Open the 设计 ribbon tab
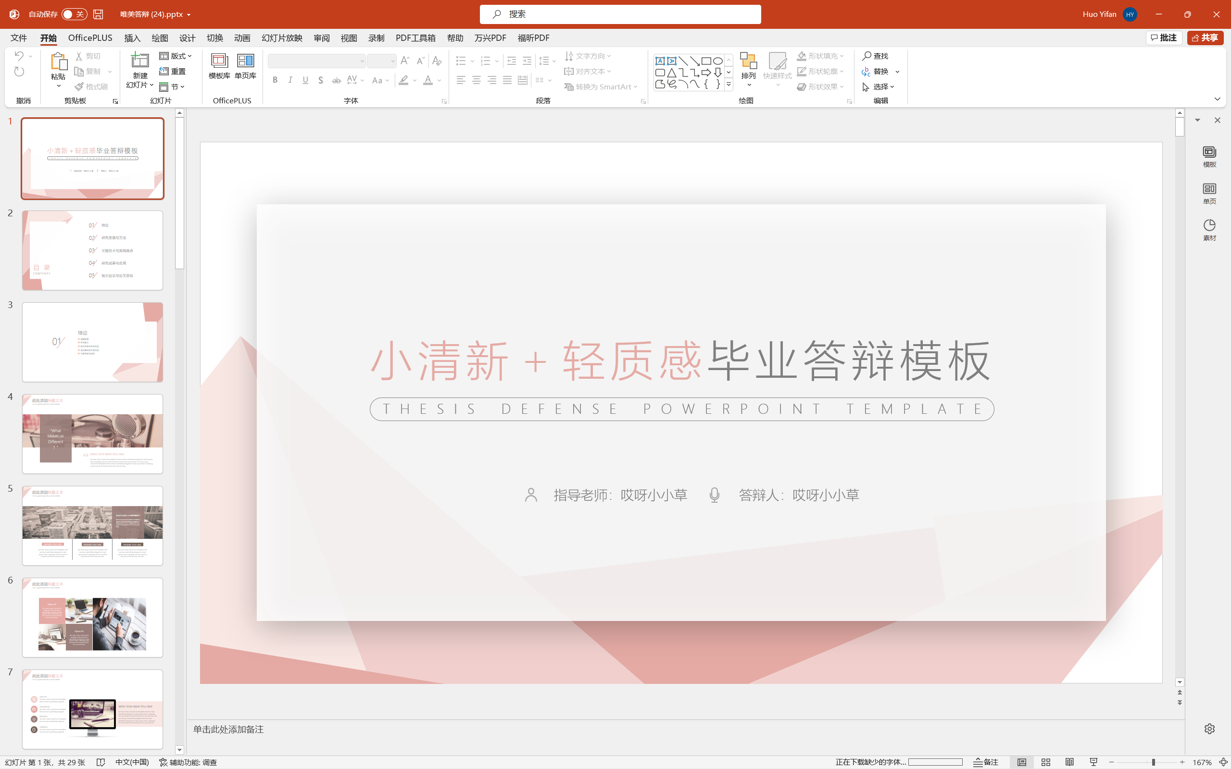The width and height of the screenshot is (1231, 769). coord(187,37)
